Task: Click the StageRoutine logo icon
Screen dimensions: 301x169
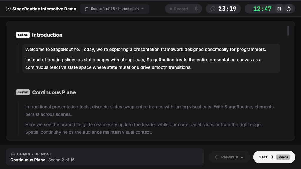Action: (x=8, y=9)
